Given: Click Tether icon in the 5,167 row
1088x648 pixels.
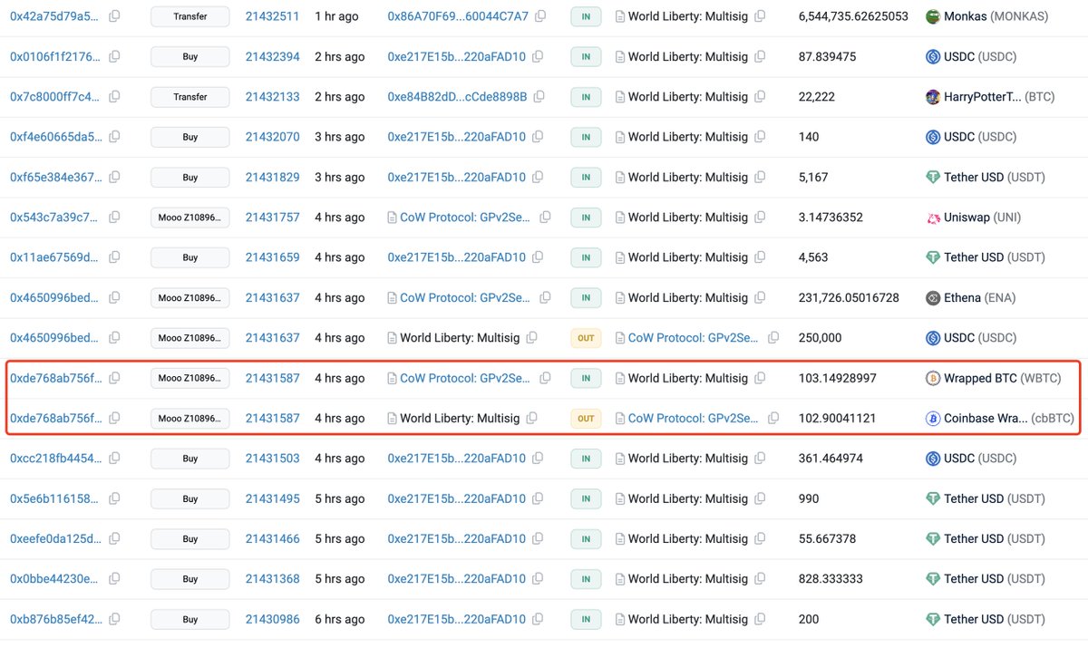Looking at the screenshot, I should pyautogui.click(x=932, y=177).
